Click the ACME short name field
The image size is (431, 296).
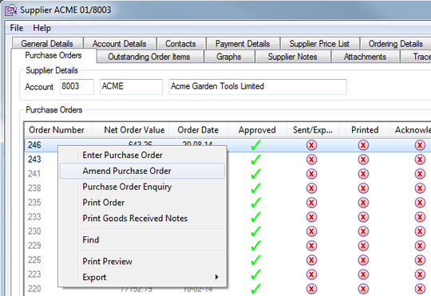click(x=131, y=87)
